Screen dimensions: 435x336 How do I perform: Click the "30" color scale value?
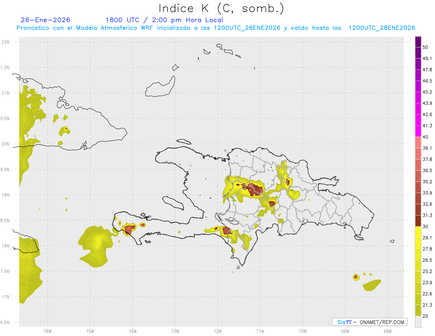pyautogui.click(x=426, y=227)
